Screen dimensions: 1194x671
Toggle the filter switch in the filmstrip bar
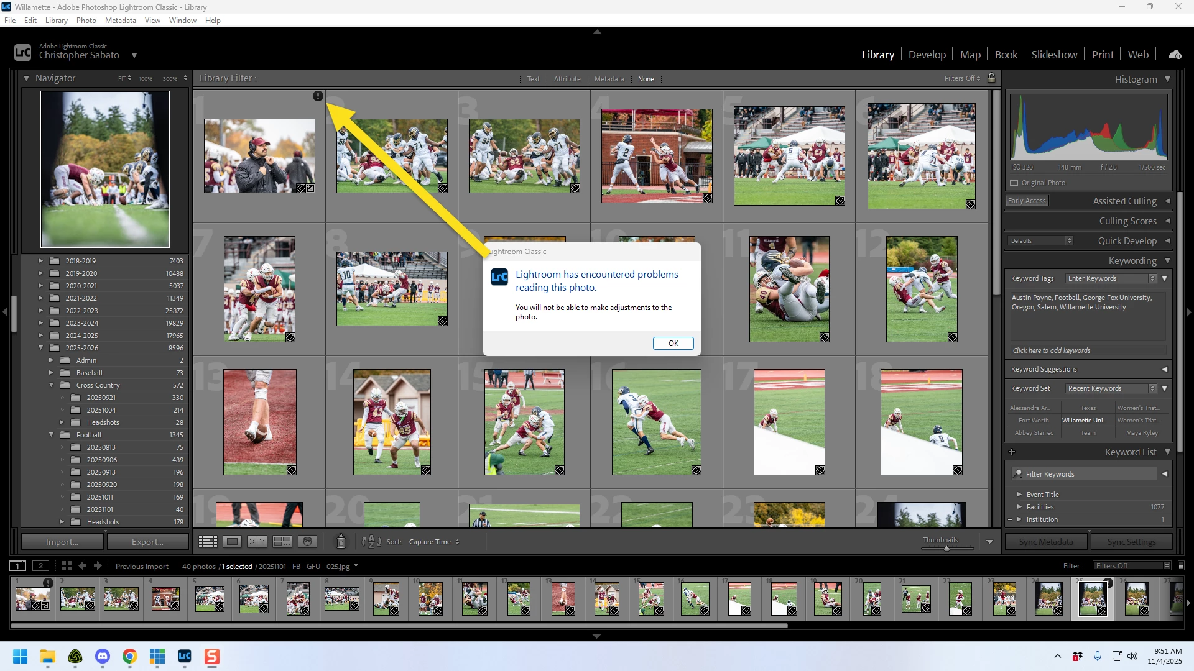[1182, 565]
